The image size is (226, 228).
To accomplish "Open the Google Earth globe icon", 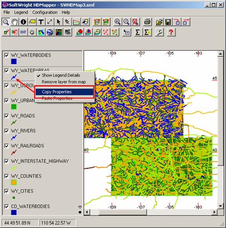I will point(50,32).
